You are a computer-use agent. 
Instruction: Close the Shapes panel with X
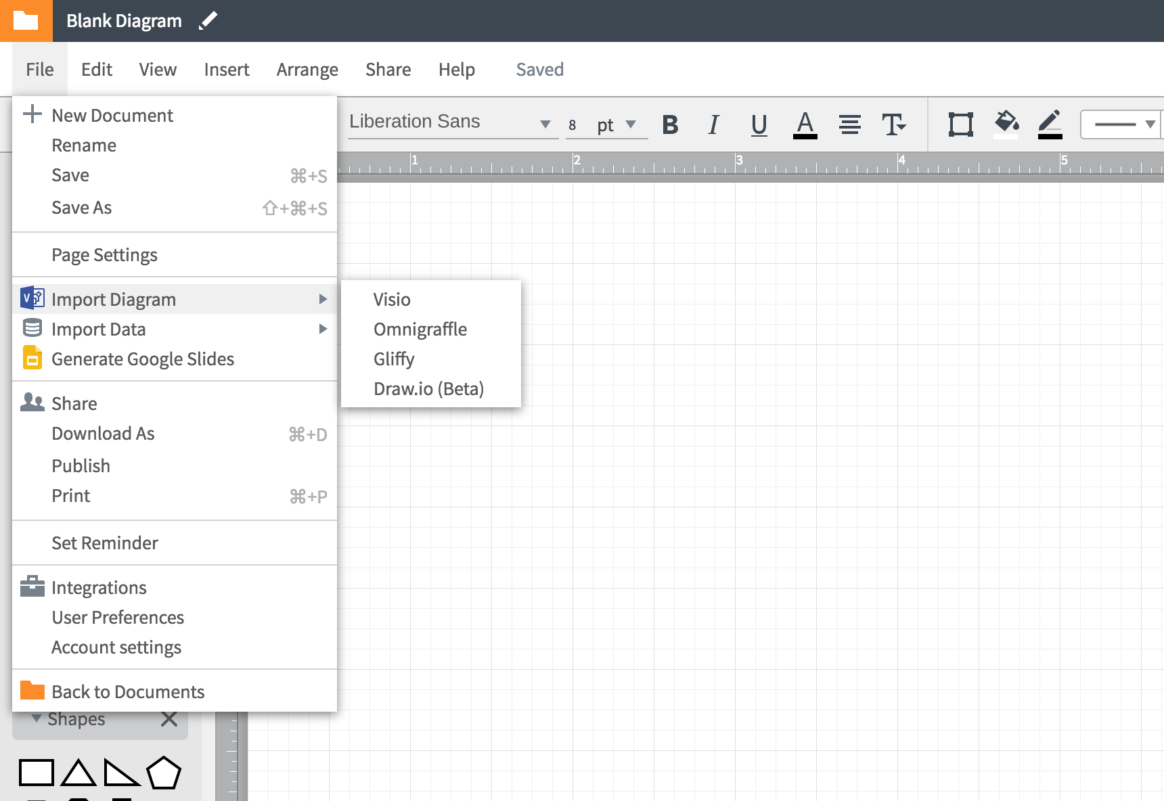(169, 719)
